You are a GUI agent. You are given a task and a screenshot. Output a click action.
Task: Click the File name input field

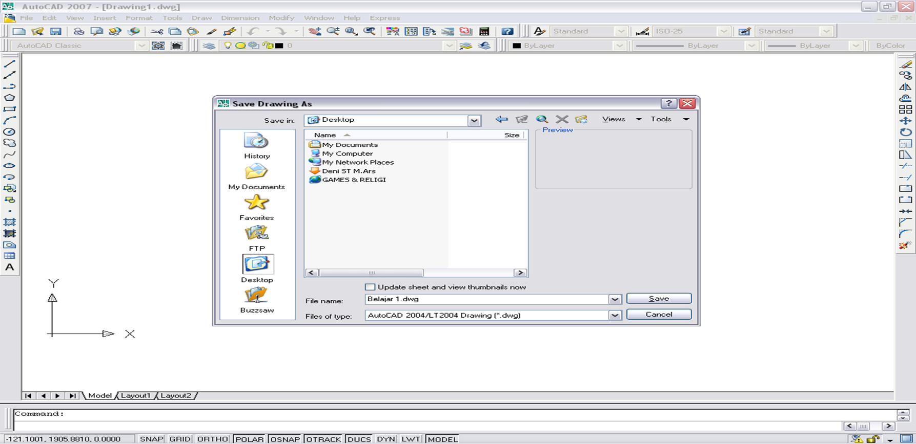tap(486, 299)
